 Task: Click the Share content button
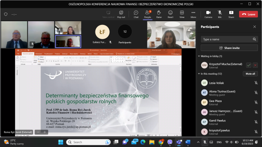(231, 14)
